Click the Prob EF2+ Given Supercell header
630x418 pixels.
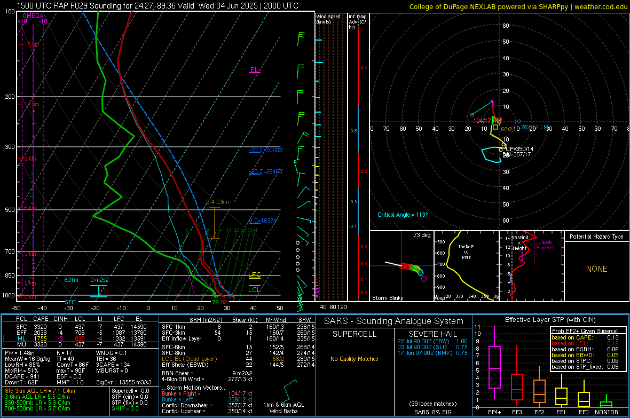[585, 331]
